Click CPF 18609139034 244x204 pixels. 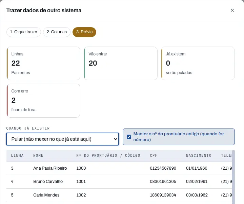(x=163, y=195)
